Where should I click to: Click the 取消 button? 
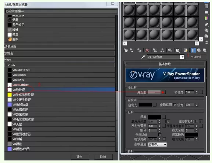pyautogui.click(x=103, y=157)
